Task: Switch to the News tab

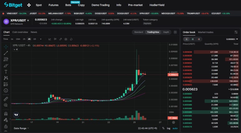Action: click(x=34, y=32)
